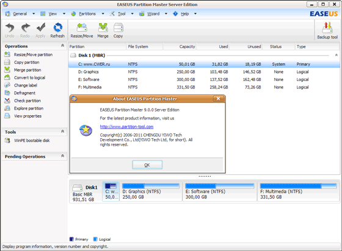This screenshot has height=251, width=342.
Task: Expand the dropdown arrow next to Help
Action: click(x=195, y=13)
